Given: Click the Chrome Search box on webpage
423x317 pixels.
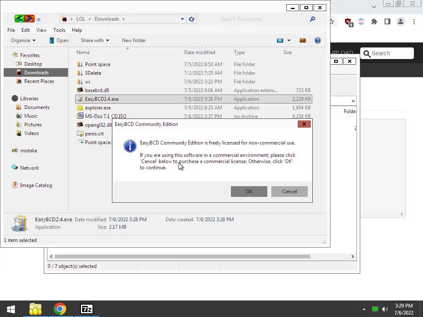Looking at the screenshot, I should 387,53.
